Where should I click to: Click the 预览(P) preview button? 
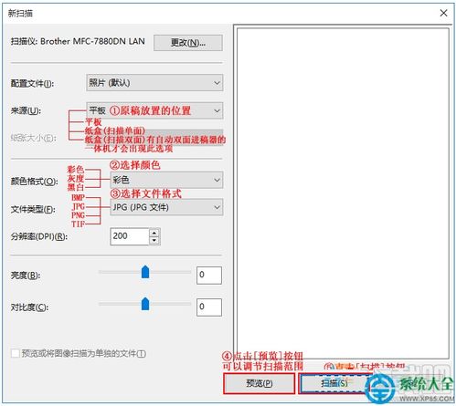tap(260, 383)
